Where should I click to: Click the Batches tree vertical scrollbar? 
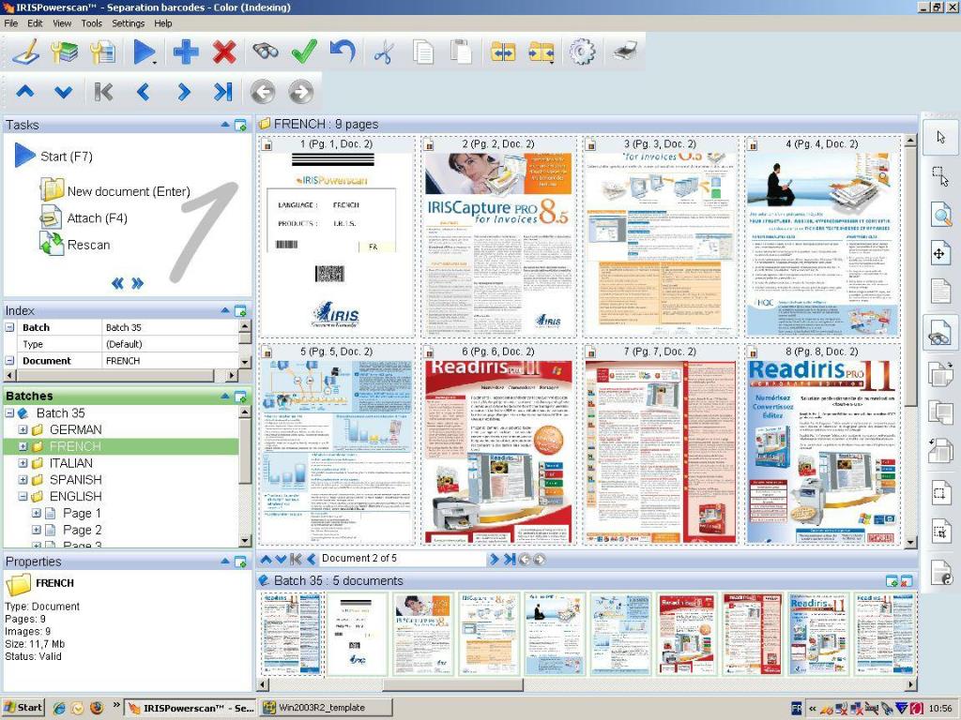pos(245,476)
